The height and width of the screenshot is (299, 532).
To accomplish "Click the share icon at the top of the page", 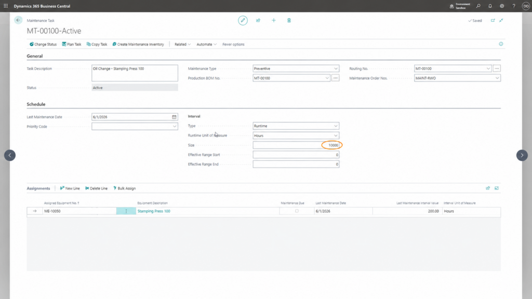I will point(258,20).
